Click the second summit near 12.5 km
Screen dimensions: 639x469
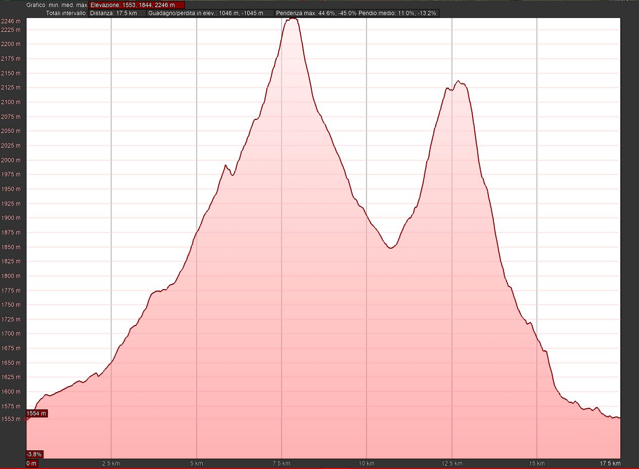pyautogui.click(x=458, y=81)
